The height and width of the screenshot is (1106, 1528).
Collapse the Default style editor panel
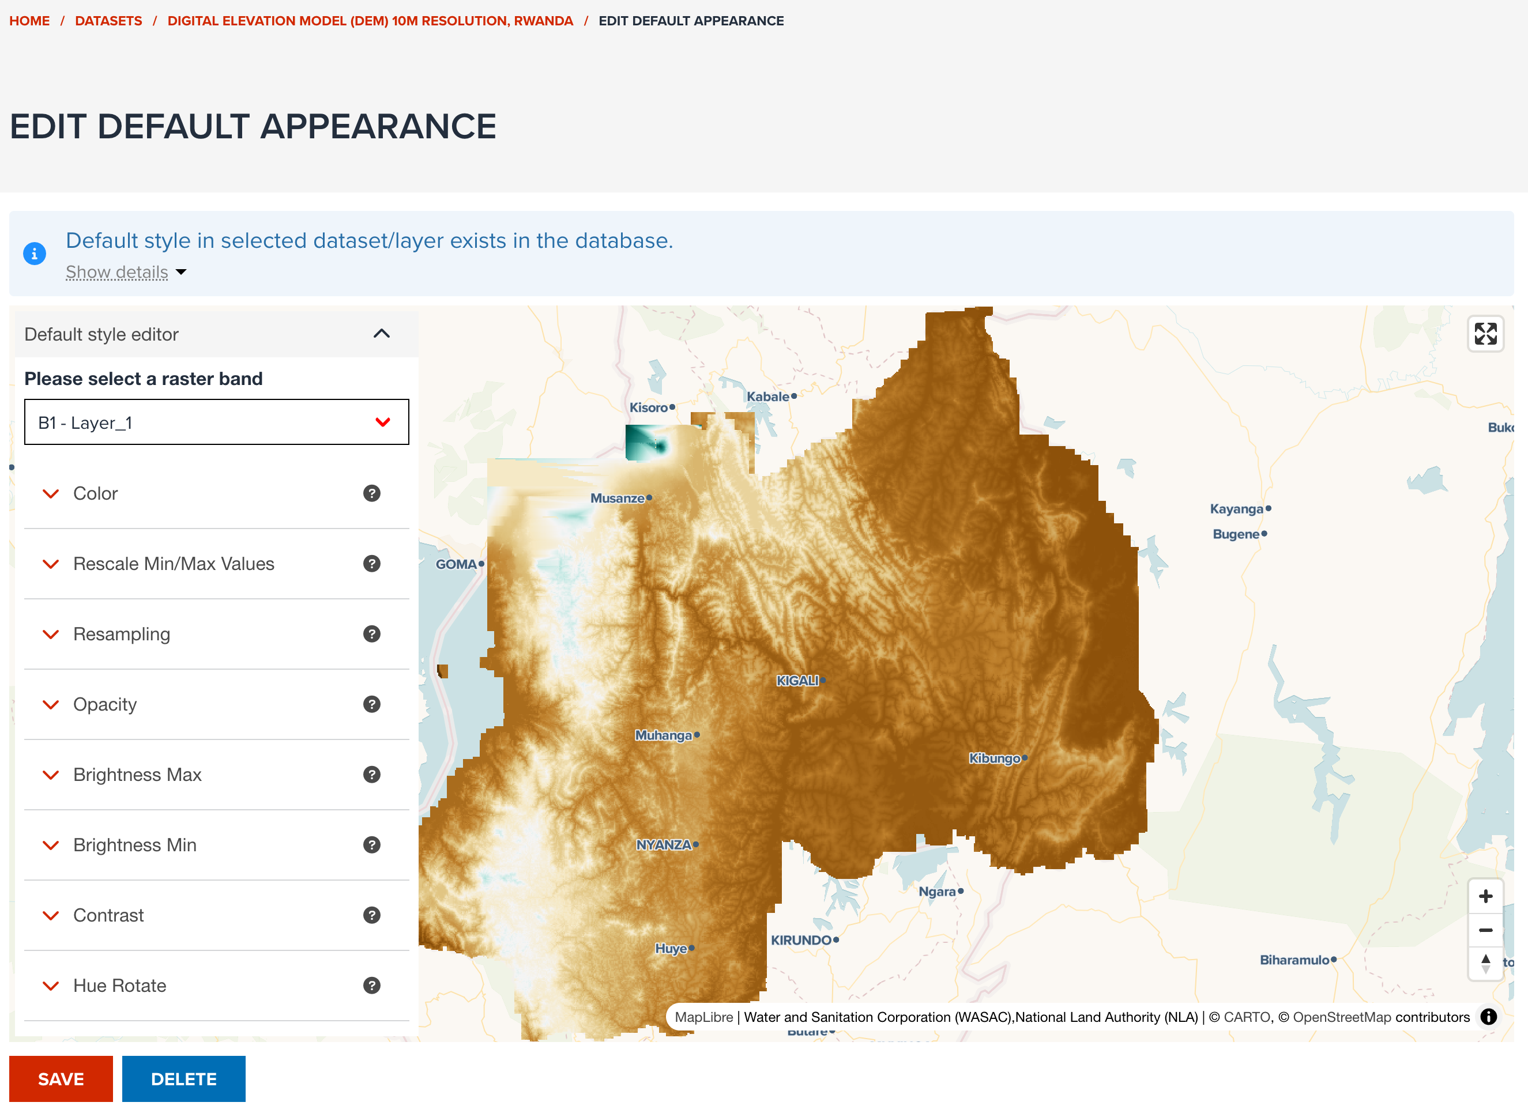coord(381,334)
